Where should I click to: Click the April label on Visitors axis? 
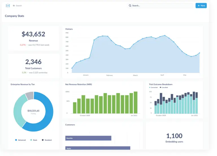(x=162, y=75)
